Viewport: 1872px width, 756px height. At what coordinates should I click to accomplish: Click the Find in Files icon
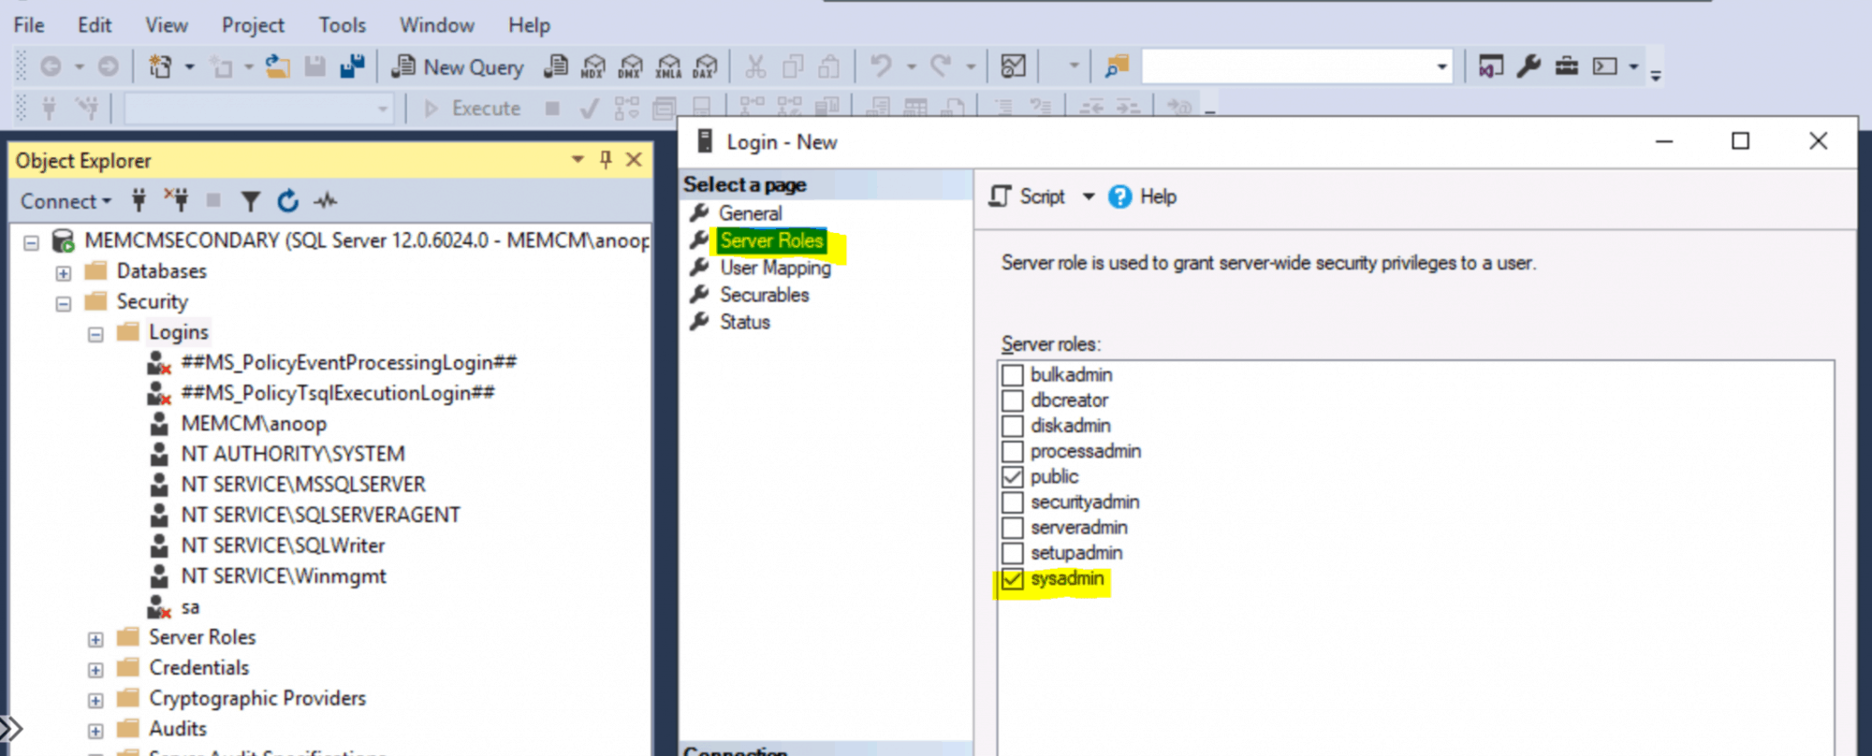[1117, 66]
